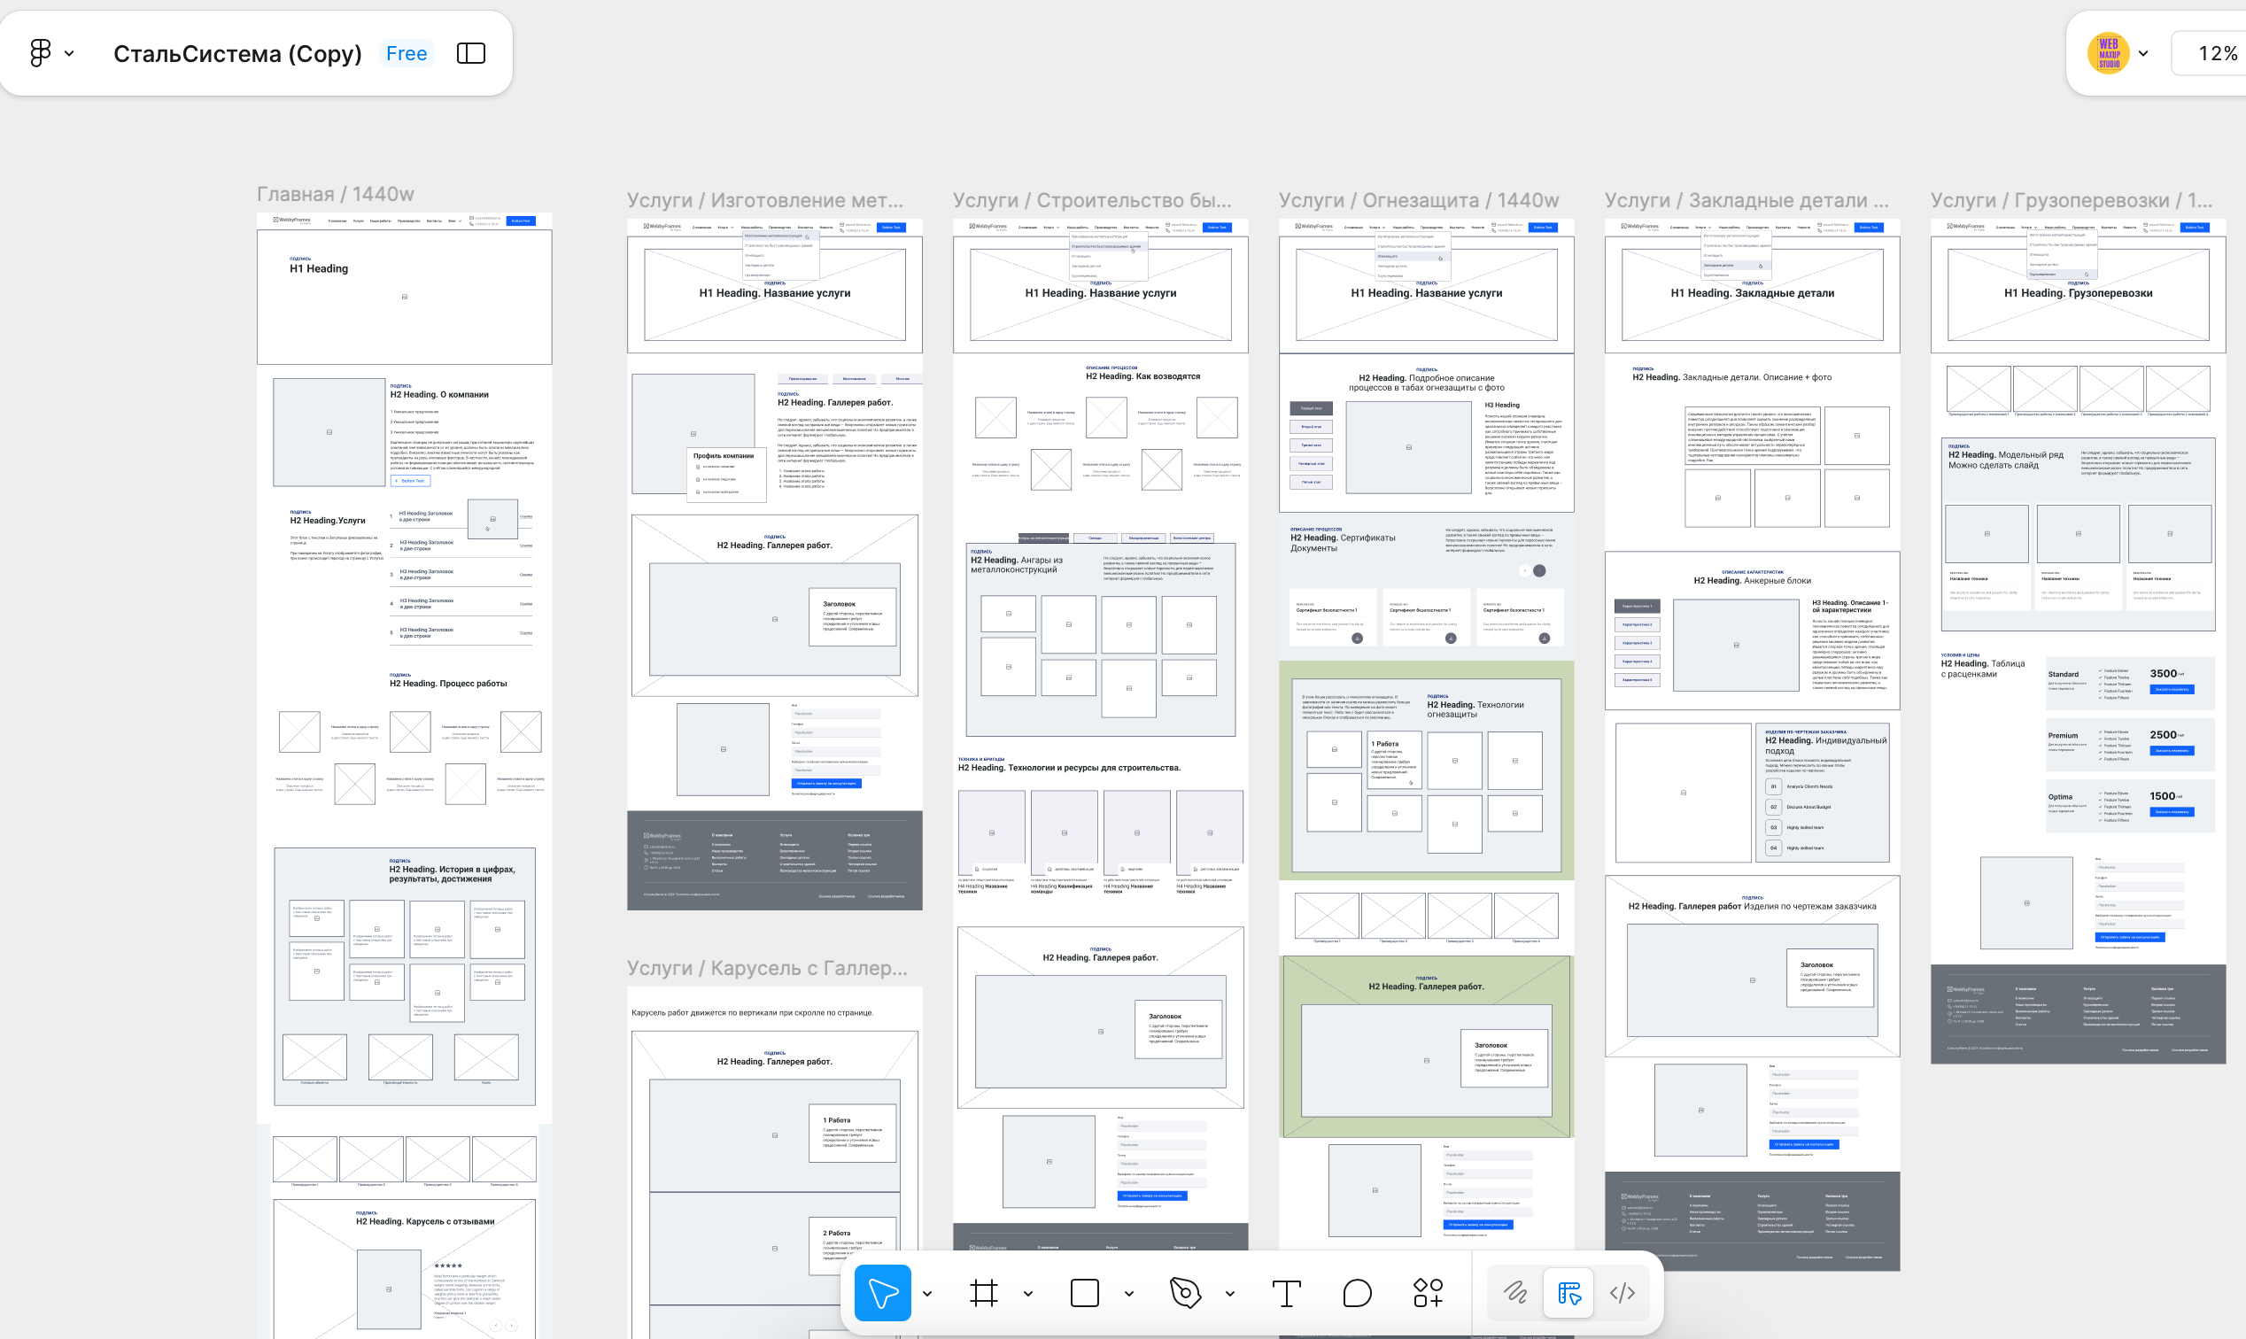The image size is (2246, 1339).
Task: Select the Comment tool
Action: click(x=1356, y=1293)
